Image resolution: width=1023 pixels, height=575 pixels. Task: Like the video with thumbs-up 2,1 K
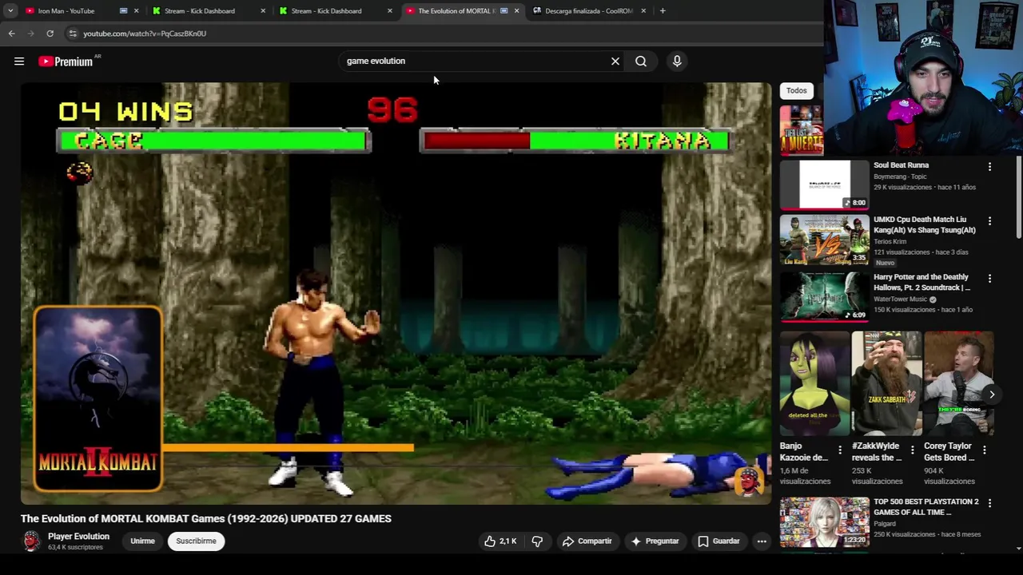[500, 541]
